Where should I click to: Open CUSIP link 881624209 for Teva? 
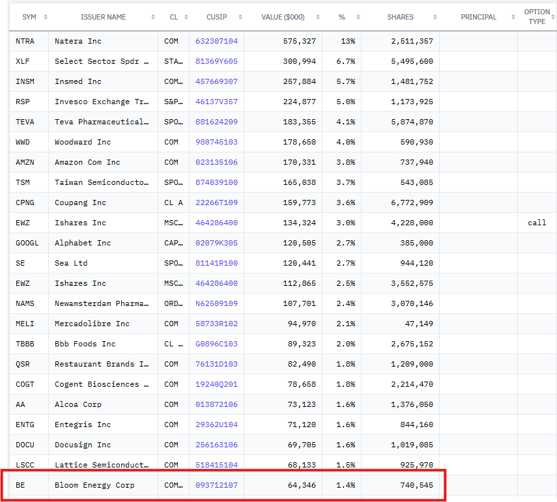pos(216,122)
